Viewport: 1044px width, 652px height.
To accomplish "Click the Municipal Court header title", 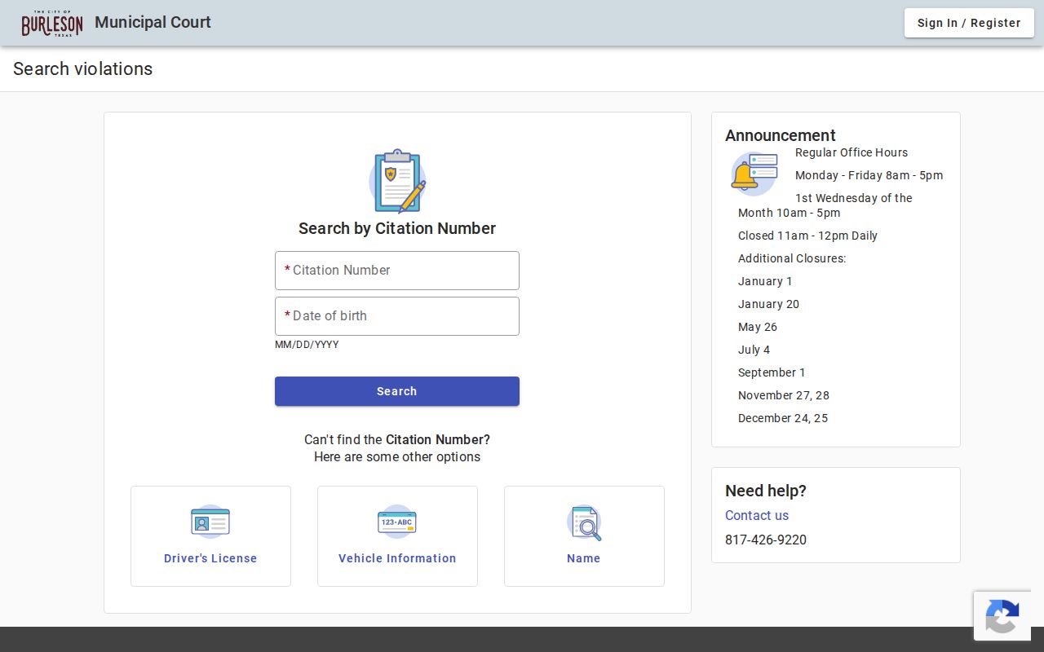I will tap(153, 22).
